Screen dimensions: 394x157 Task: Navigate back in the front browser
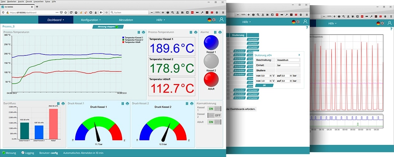pos(101,12)
